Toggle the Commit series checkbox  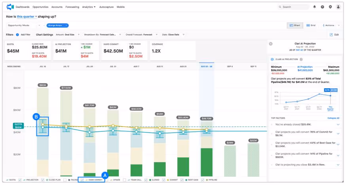coord(163,180)
